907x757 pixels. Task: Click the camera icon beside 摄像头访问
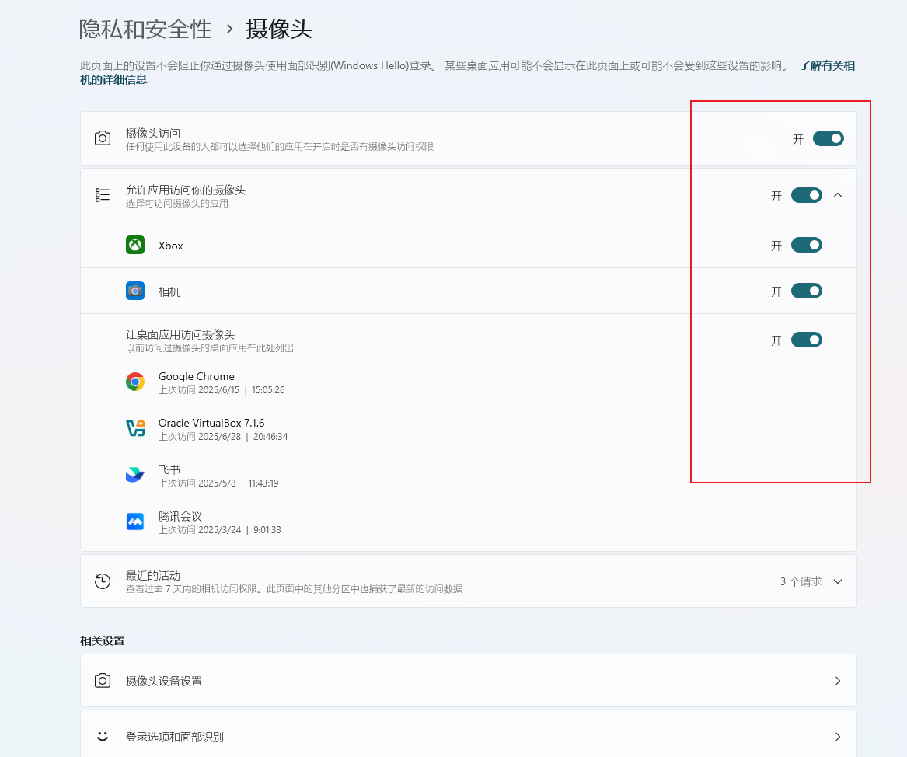coord(103,138)
